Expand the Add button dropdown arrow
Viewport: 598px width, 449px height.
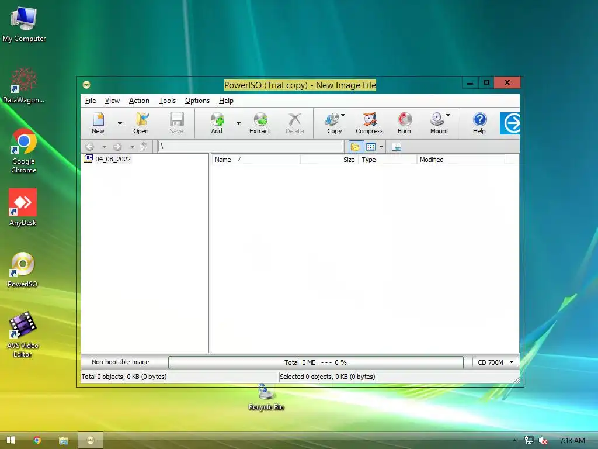[x=238, y=123]
